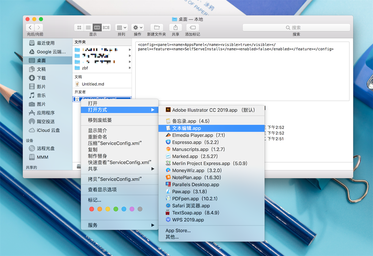
Task: Open 最近使用 in the sidebar
Action: pyautogui.click(x=48, y=43)
